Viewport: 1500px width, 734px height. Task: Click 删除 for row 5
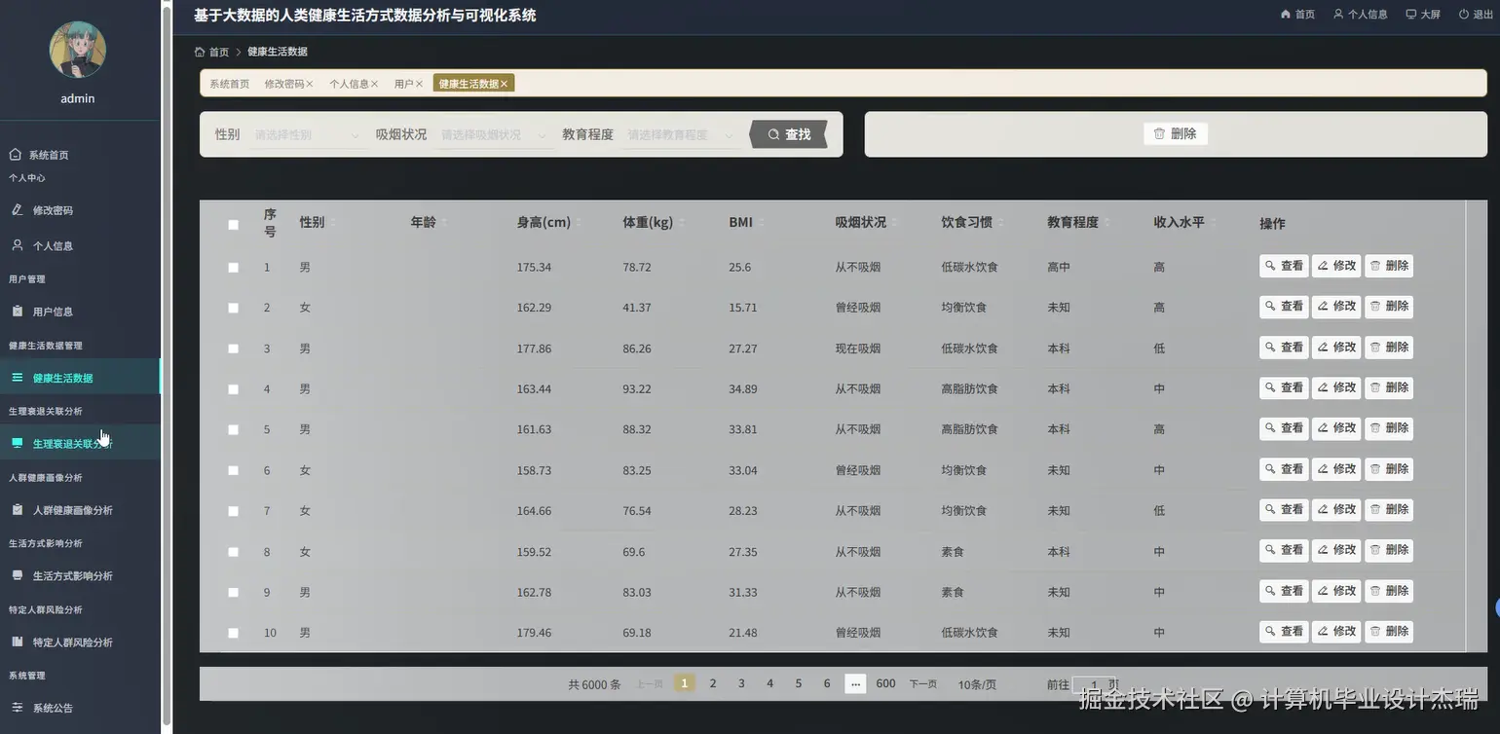pyautogui.click(x=1389, y=428)
